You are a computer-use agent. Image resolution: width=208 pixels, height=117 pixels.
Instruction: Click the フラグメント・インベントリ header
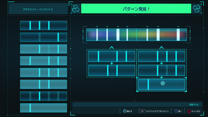tap(38, 9)
